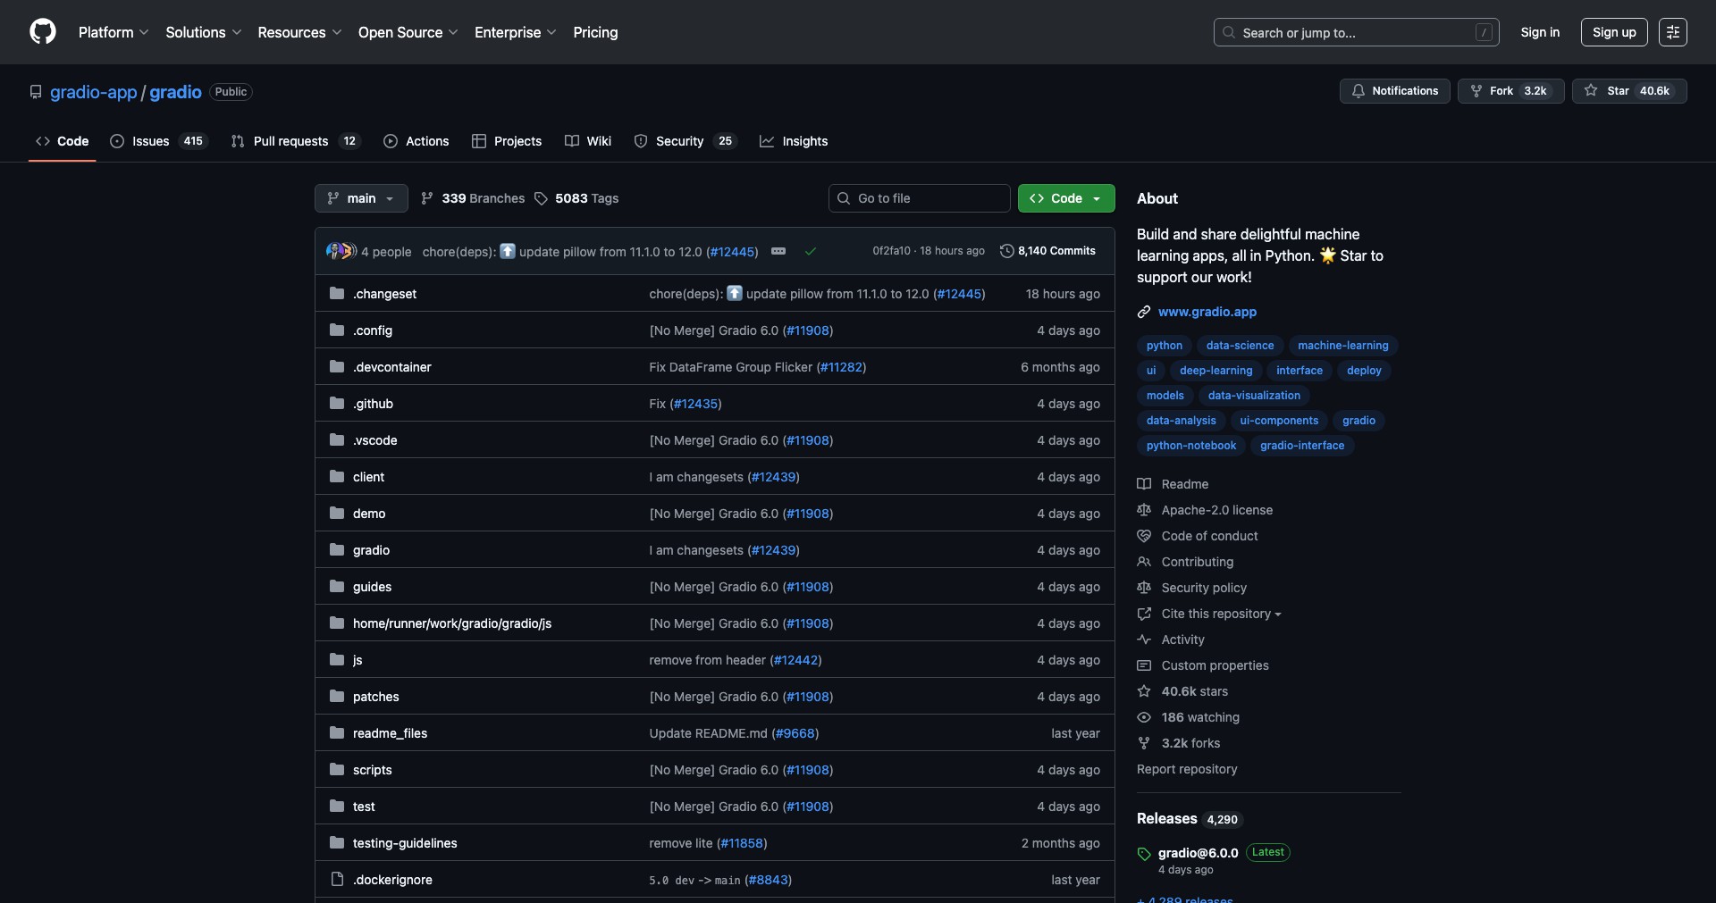Click the Sign in link

pyautogui.click(x=1540, y=32)
